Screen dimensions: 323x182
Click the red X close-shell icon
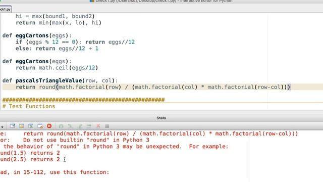[49, 126]
